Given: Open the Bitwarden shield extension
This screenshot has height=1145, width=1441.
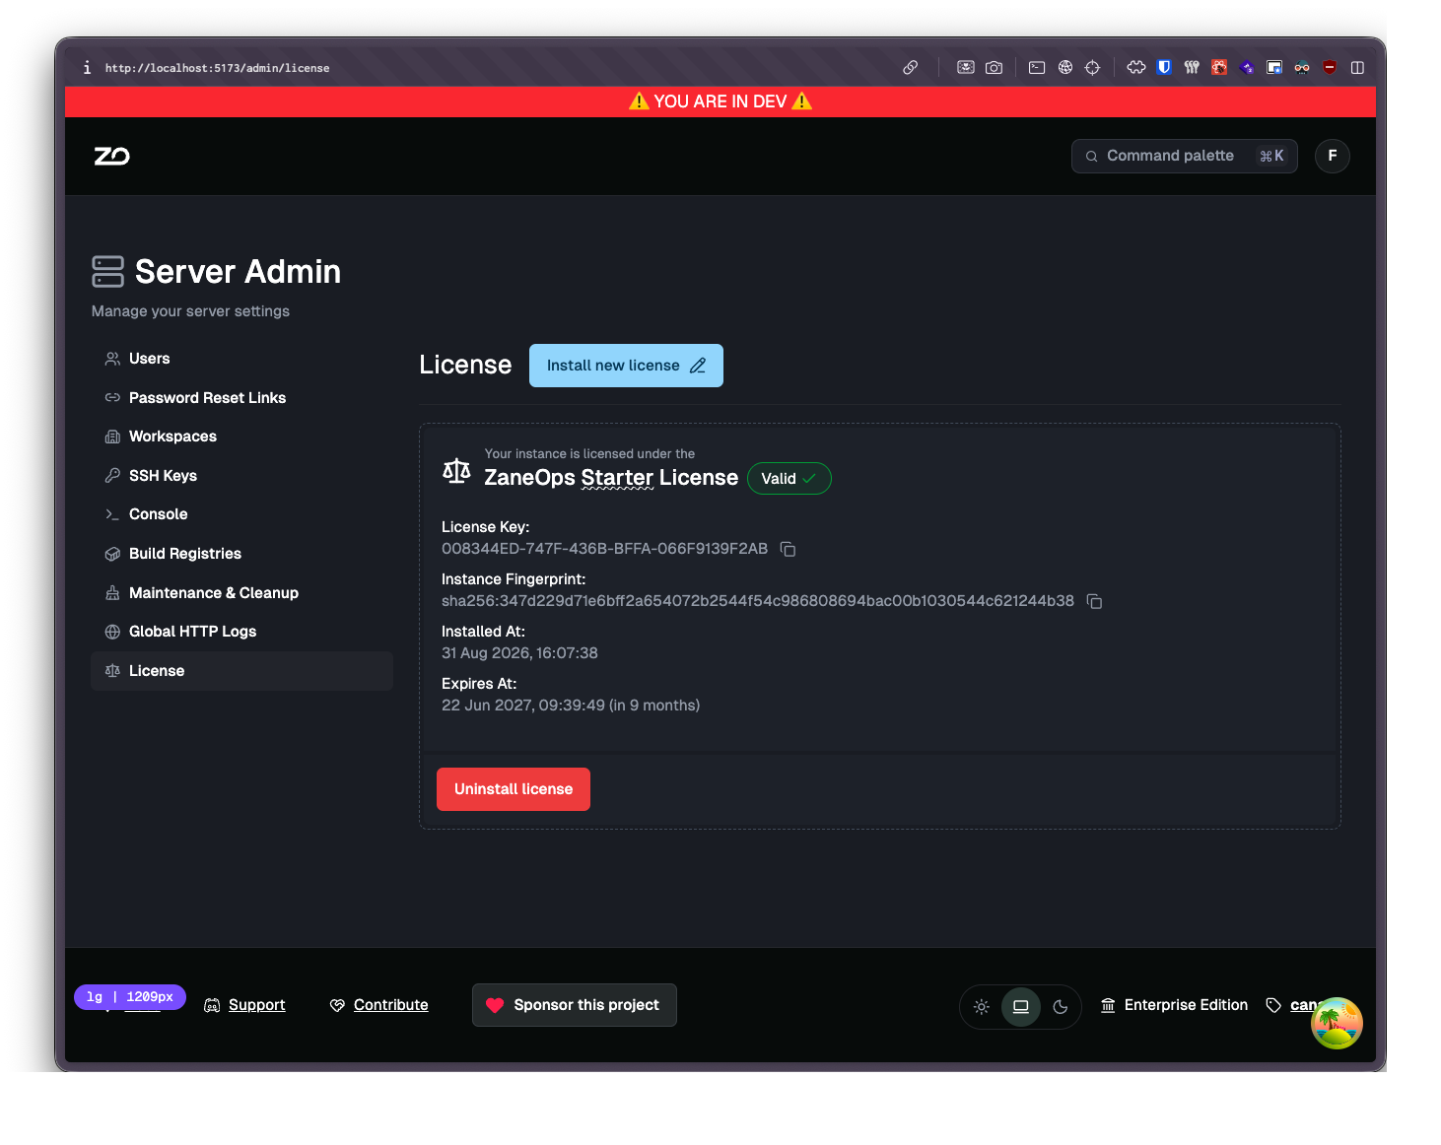Looking at the screenshot, I should [1164, 68].
